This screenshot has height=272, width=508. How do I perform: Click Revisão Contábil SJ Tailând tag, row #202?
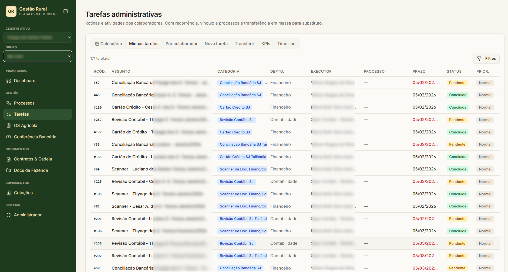tap(242, 256)
